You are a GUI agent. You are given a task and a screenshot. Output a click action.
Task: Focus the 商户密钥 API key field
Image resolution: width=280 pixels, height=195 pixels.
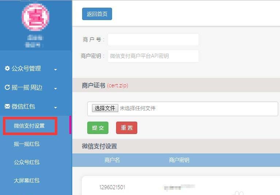pos(153,56)
